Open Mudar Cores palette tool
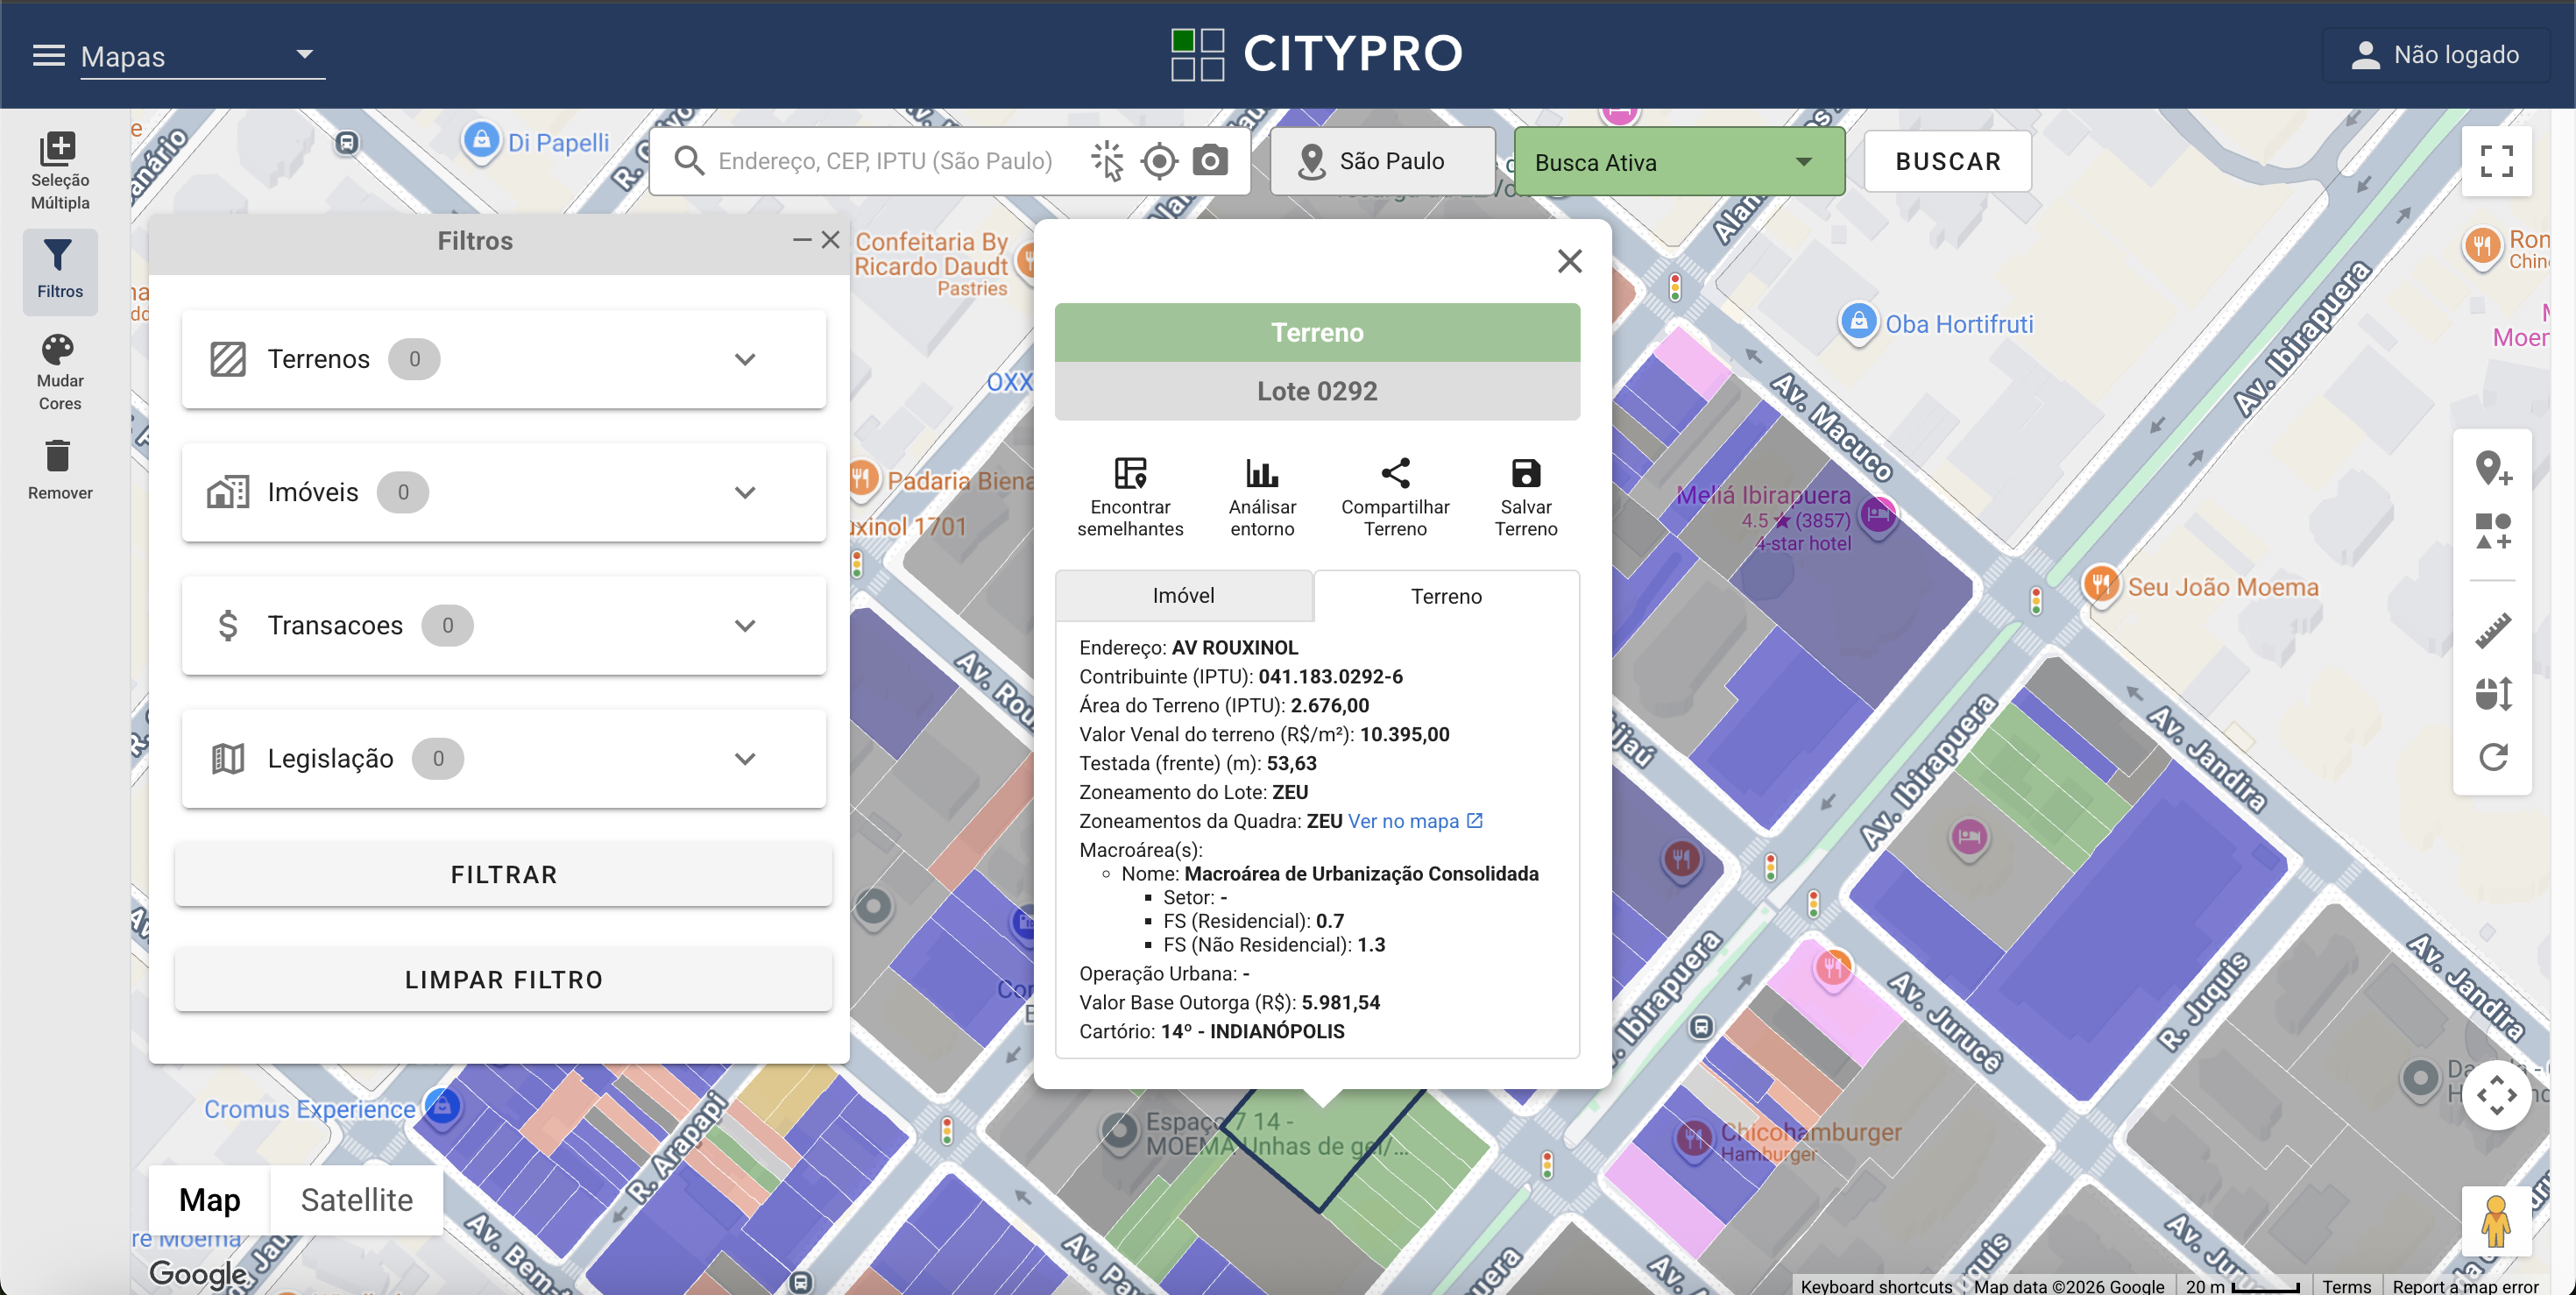The image size is (2576, 1295). [60, 373]
